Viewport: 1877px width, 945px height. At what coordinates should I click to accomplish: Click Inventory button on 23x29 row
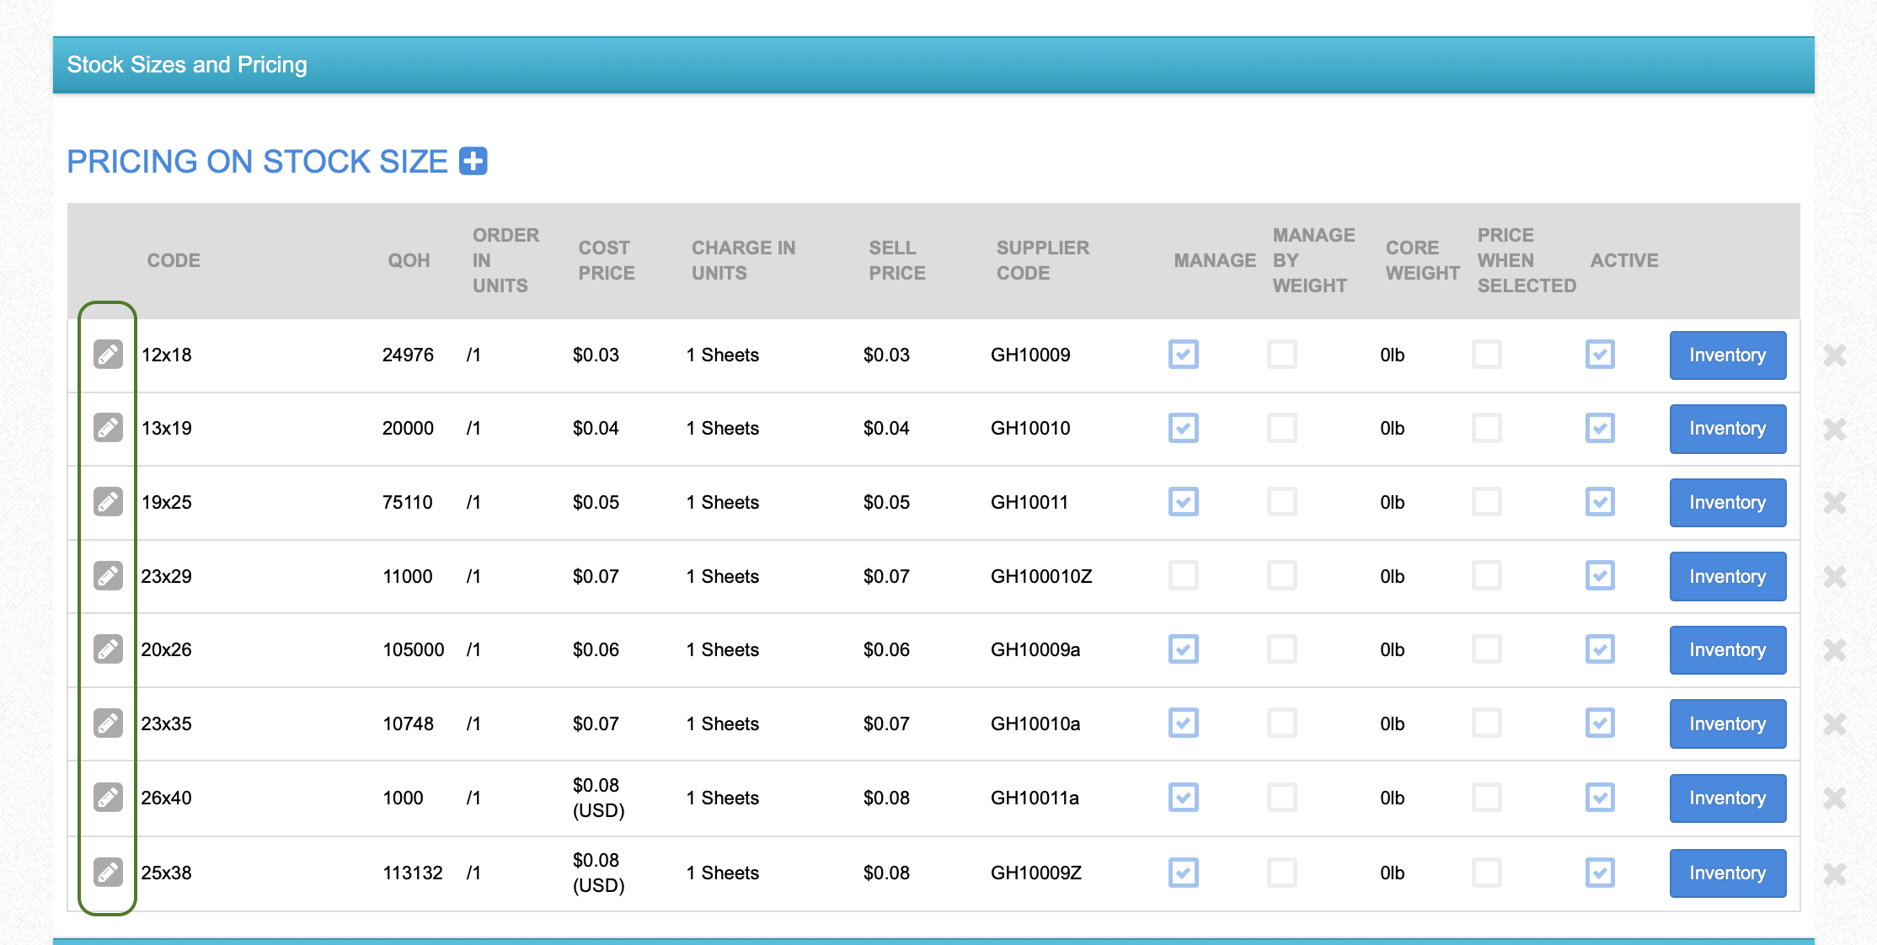pos(1727,577)
